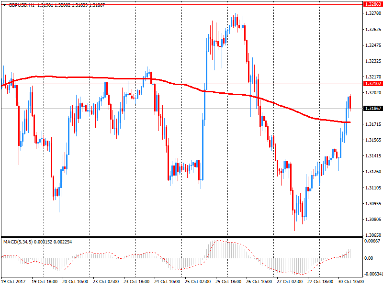Click the current price label 1.31867
Viewport: 383px width, 287px height.
[373, 109]
